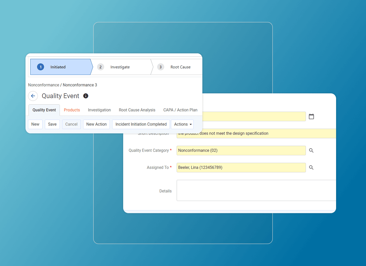Open the Quality Event info tooltip
This screenshot has width=366, height=266.
(x=85, y=96)
